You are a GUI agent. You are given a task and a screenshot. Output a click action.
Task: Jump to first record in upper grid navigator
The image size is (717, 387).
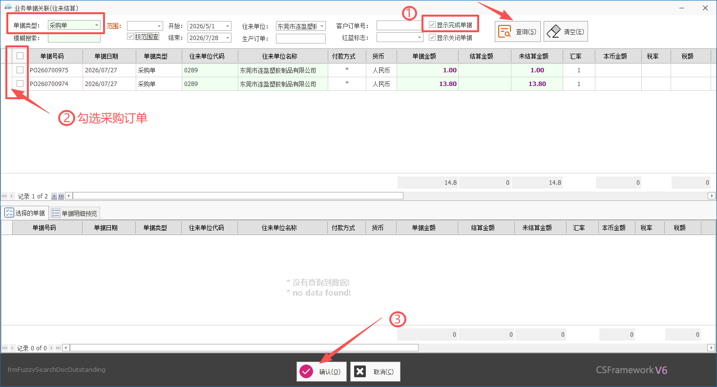click(5, 196)
